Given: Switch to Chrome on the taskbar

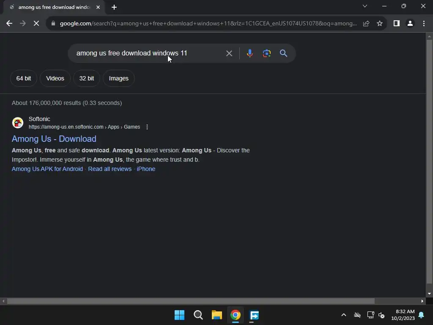Looking at the screenshot, I should coord(236,315).
